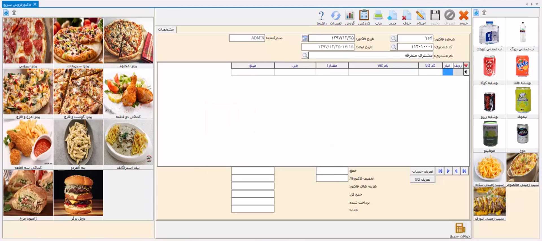Click the Edit (اصلاح) pencil icon
Image resolution: width=542 pixels, height=241 pixels.
point(421,17)
